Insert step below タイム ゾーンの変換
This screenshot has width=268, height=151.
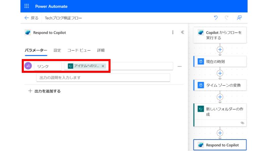pos(220,97)
